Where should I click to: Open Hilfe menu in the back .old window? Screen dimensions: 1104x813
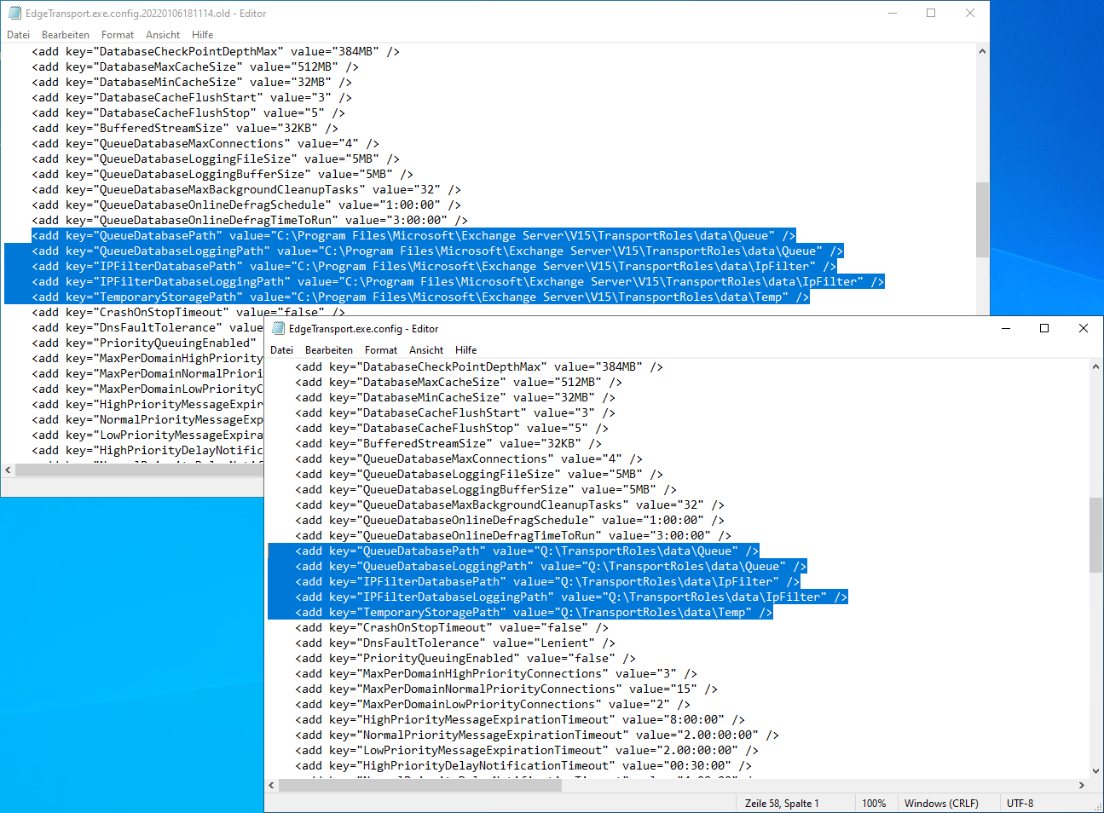(x=203, y=35)
